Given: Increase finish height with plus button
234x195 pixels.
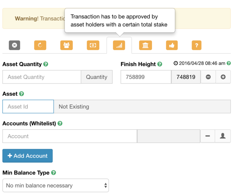Looking at the screenshot, I should point(223,77).
